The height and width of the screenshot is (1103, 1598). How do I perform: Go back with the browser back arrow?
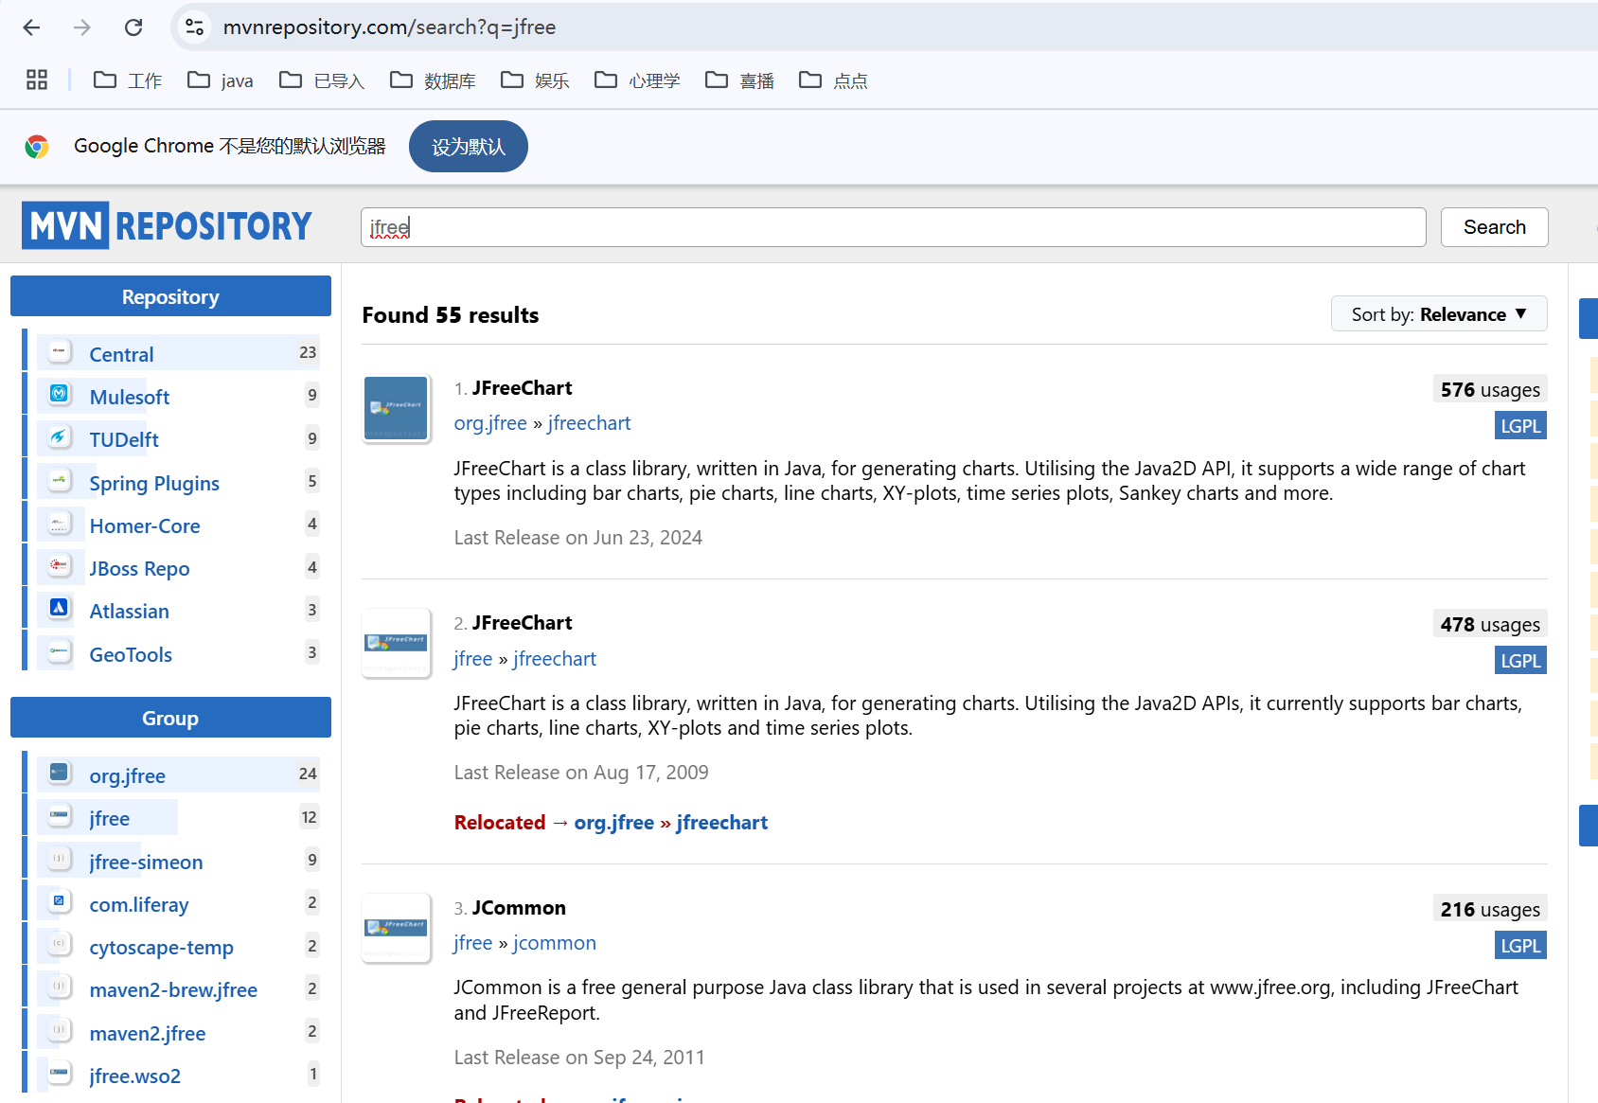pos(31,27)
